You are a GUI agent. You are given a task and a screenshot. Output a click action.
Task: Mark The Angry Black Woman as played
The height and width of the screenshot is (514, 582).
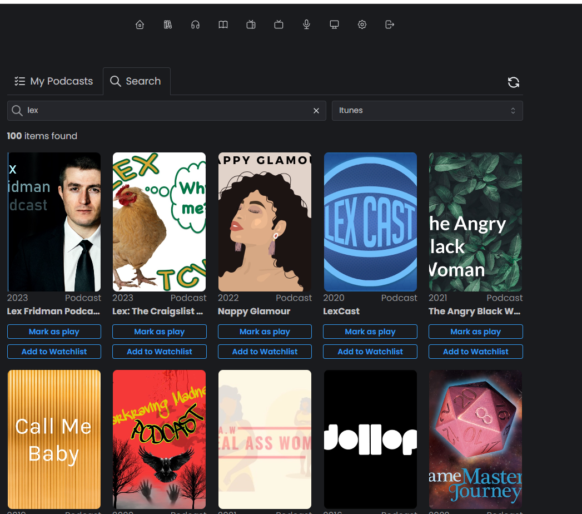point(475,332)
